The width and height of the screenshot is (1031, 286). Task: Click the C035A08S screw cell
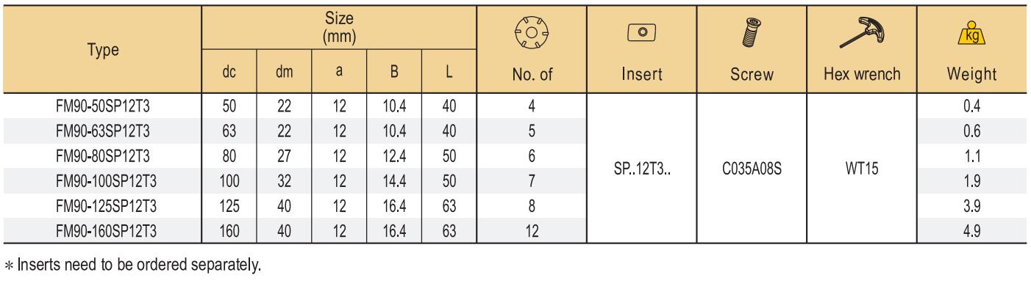752,169
